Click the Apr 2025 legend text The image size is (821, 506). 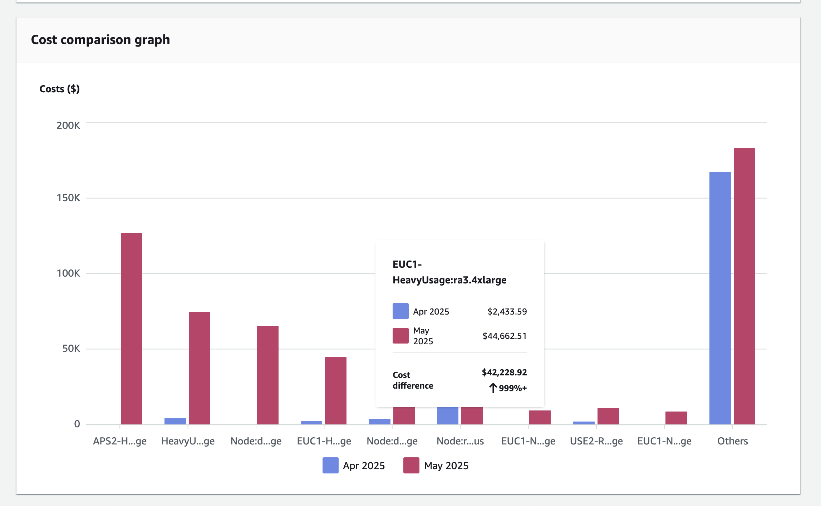[x=364, y=465]
